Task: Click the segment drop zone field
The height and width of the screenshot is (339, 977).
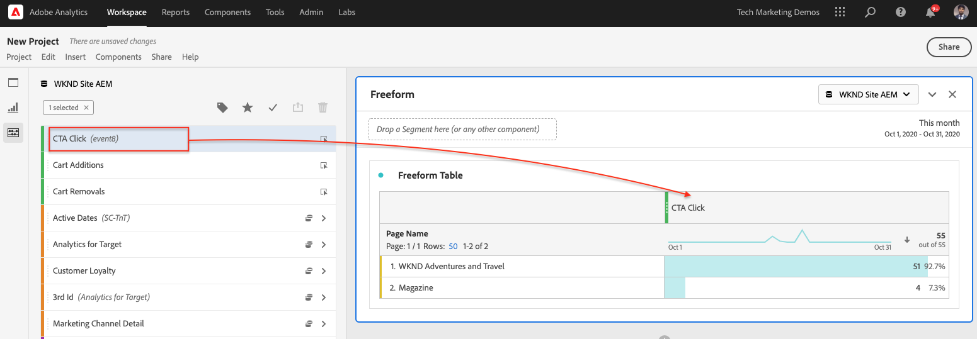Action: point(462,130)
